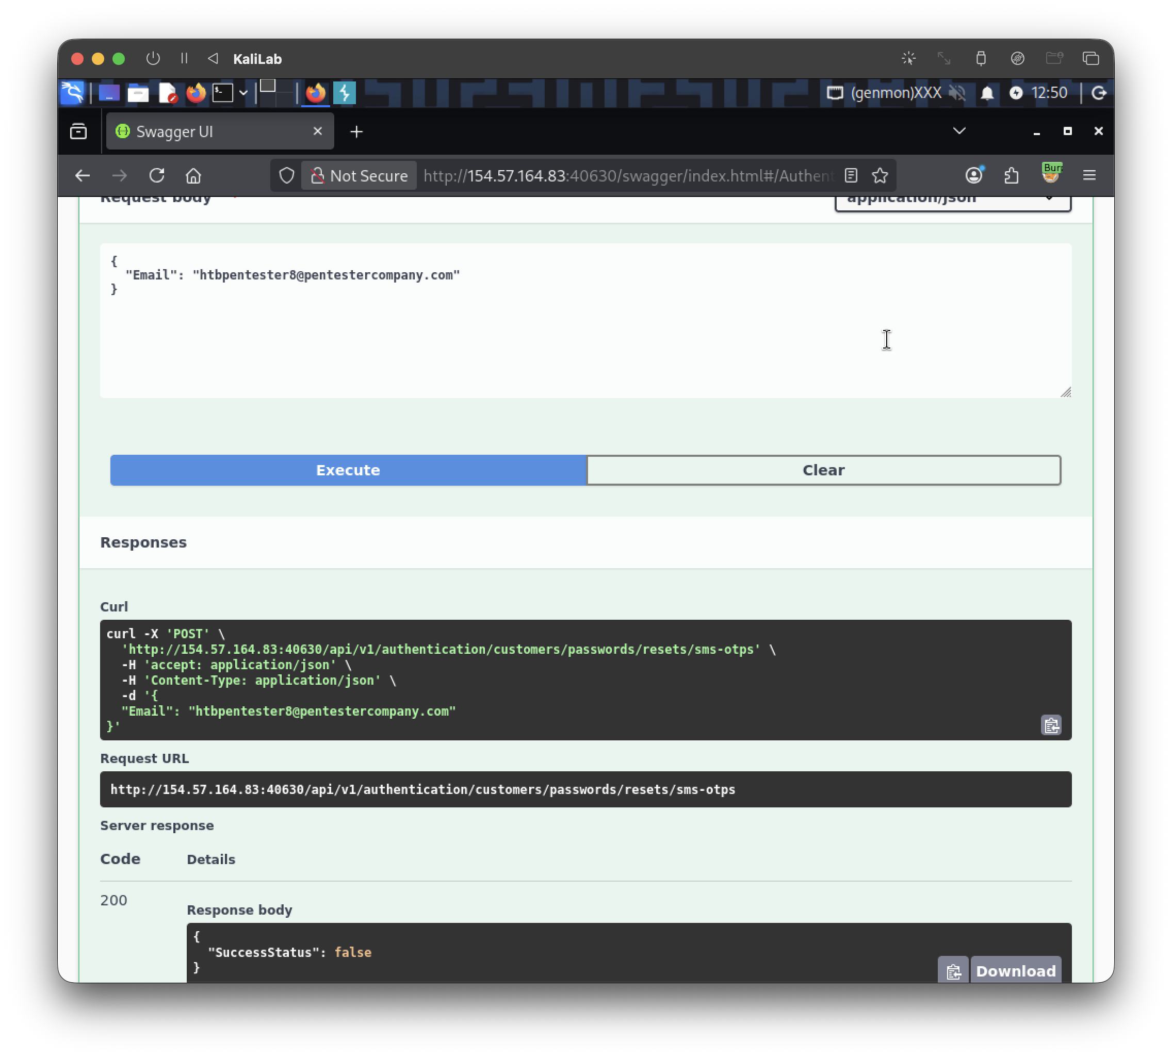Open the Firefox account menu
This screenshot has width=1172, height=1059.
(974, 175)
